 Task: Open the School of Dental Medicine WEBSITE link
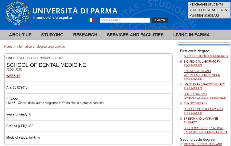click(x=13, y=76)
